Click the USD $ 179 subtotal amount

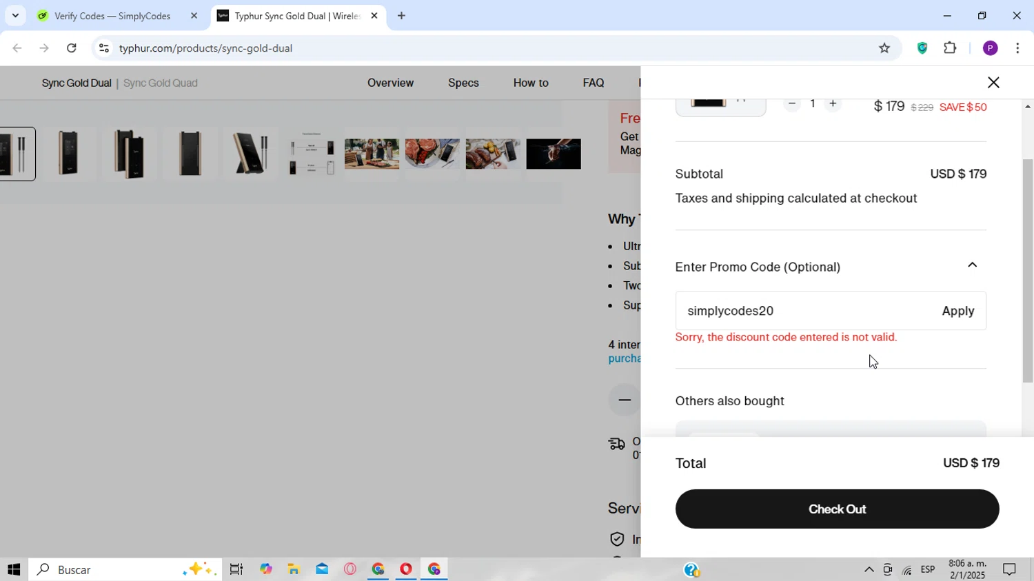(x=958, y=174)
